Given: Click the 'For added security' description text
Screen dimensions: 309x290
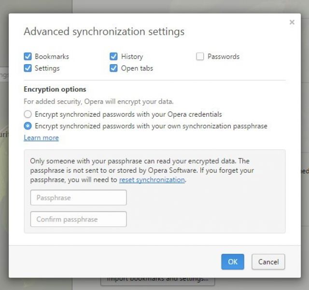Looking at the screenshot, I should (x=98, y=101).
